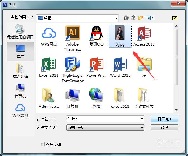Select the Administr... user folder
This screenshot has width=188, height=156.
point(49,98)
